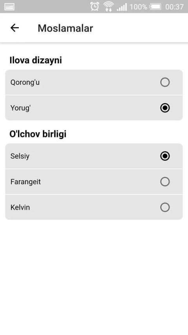Viewport: 188px width, 335px height.
Task: Select the Kelvin radio button
Action: [165, 207]
